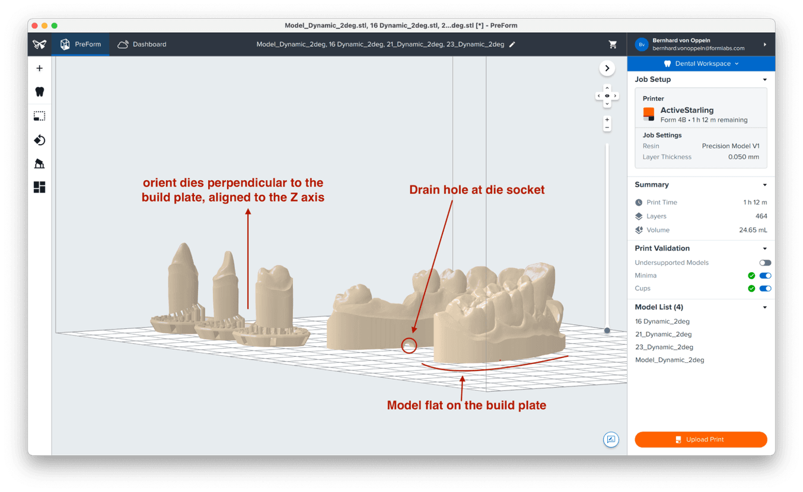Viewport: 803px width, 492px height.
Task: Click the Layers 464 value
Action: (x=761, y=216)
